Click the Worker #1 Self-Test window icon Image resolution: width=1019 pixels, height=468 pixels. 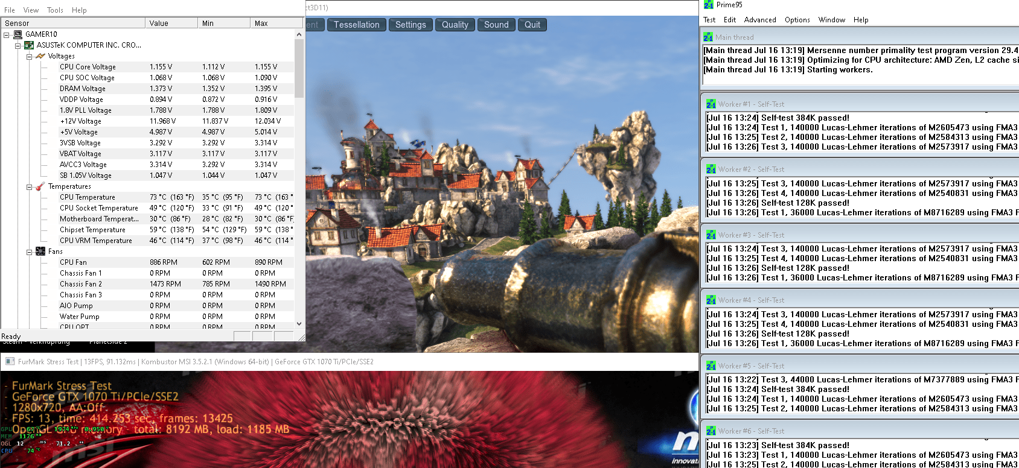point(711,104)
